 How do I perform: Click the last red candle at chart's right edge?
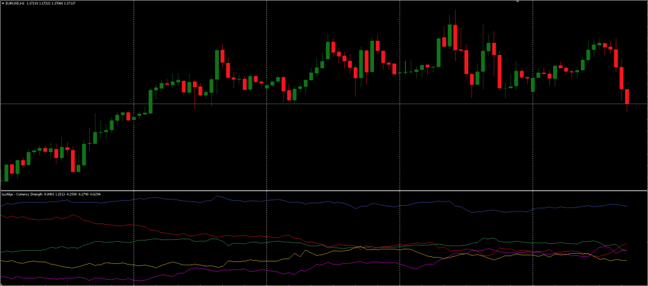[627, 97]
